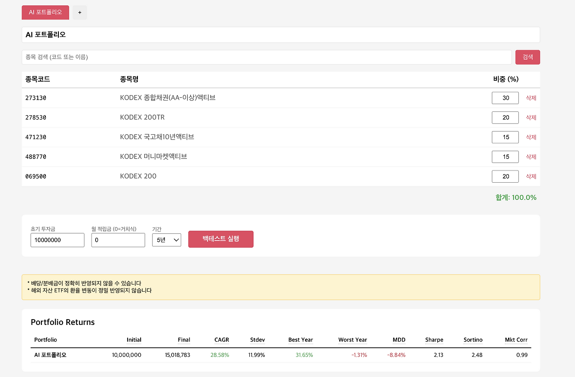The image size is (575, 377).
Task: Click the 종목명 column header
Action: [x=129, y=79]
